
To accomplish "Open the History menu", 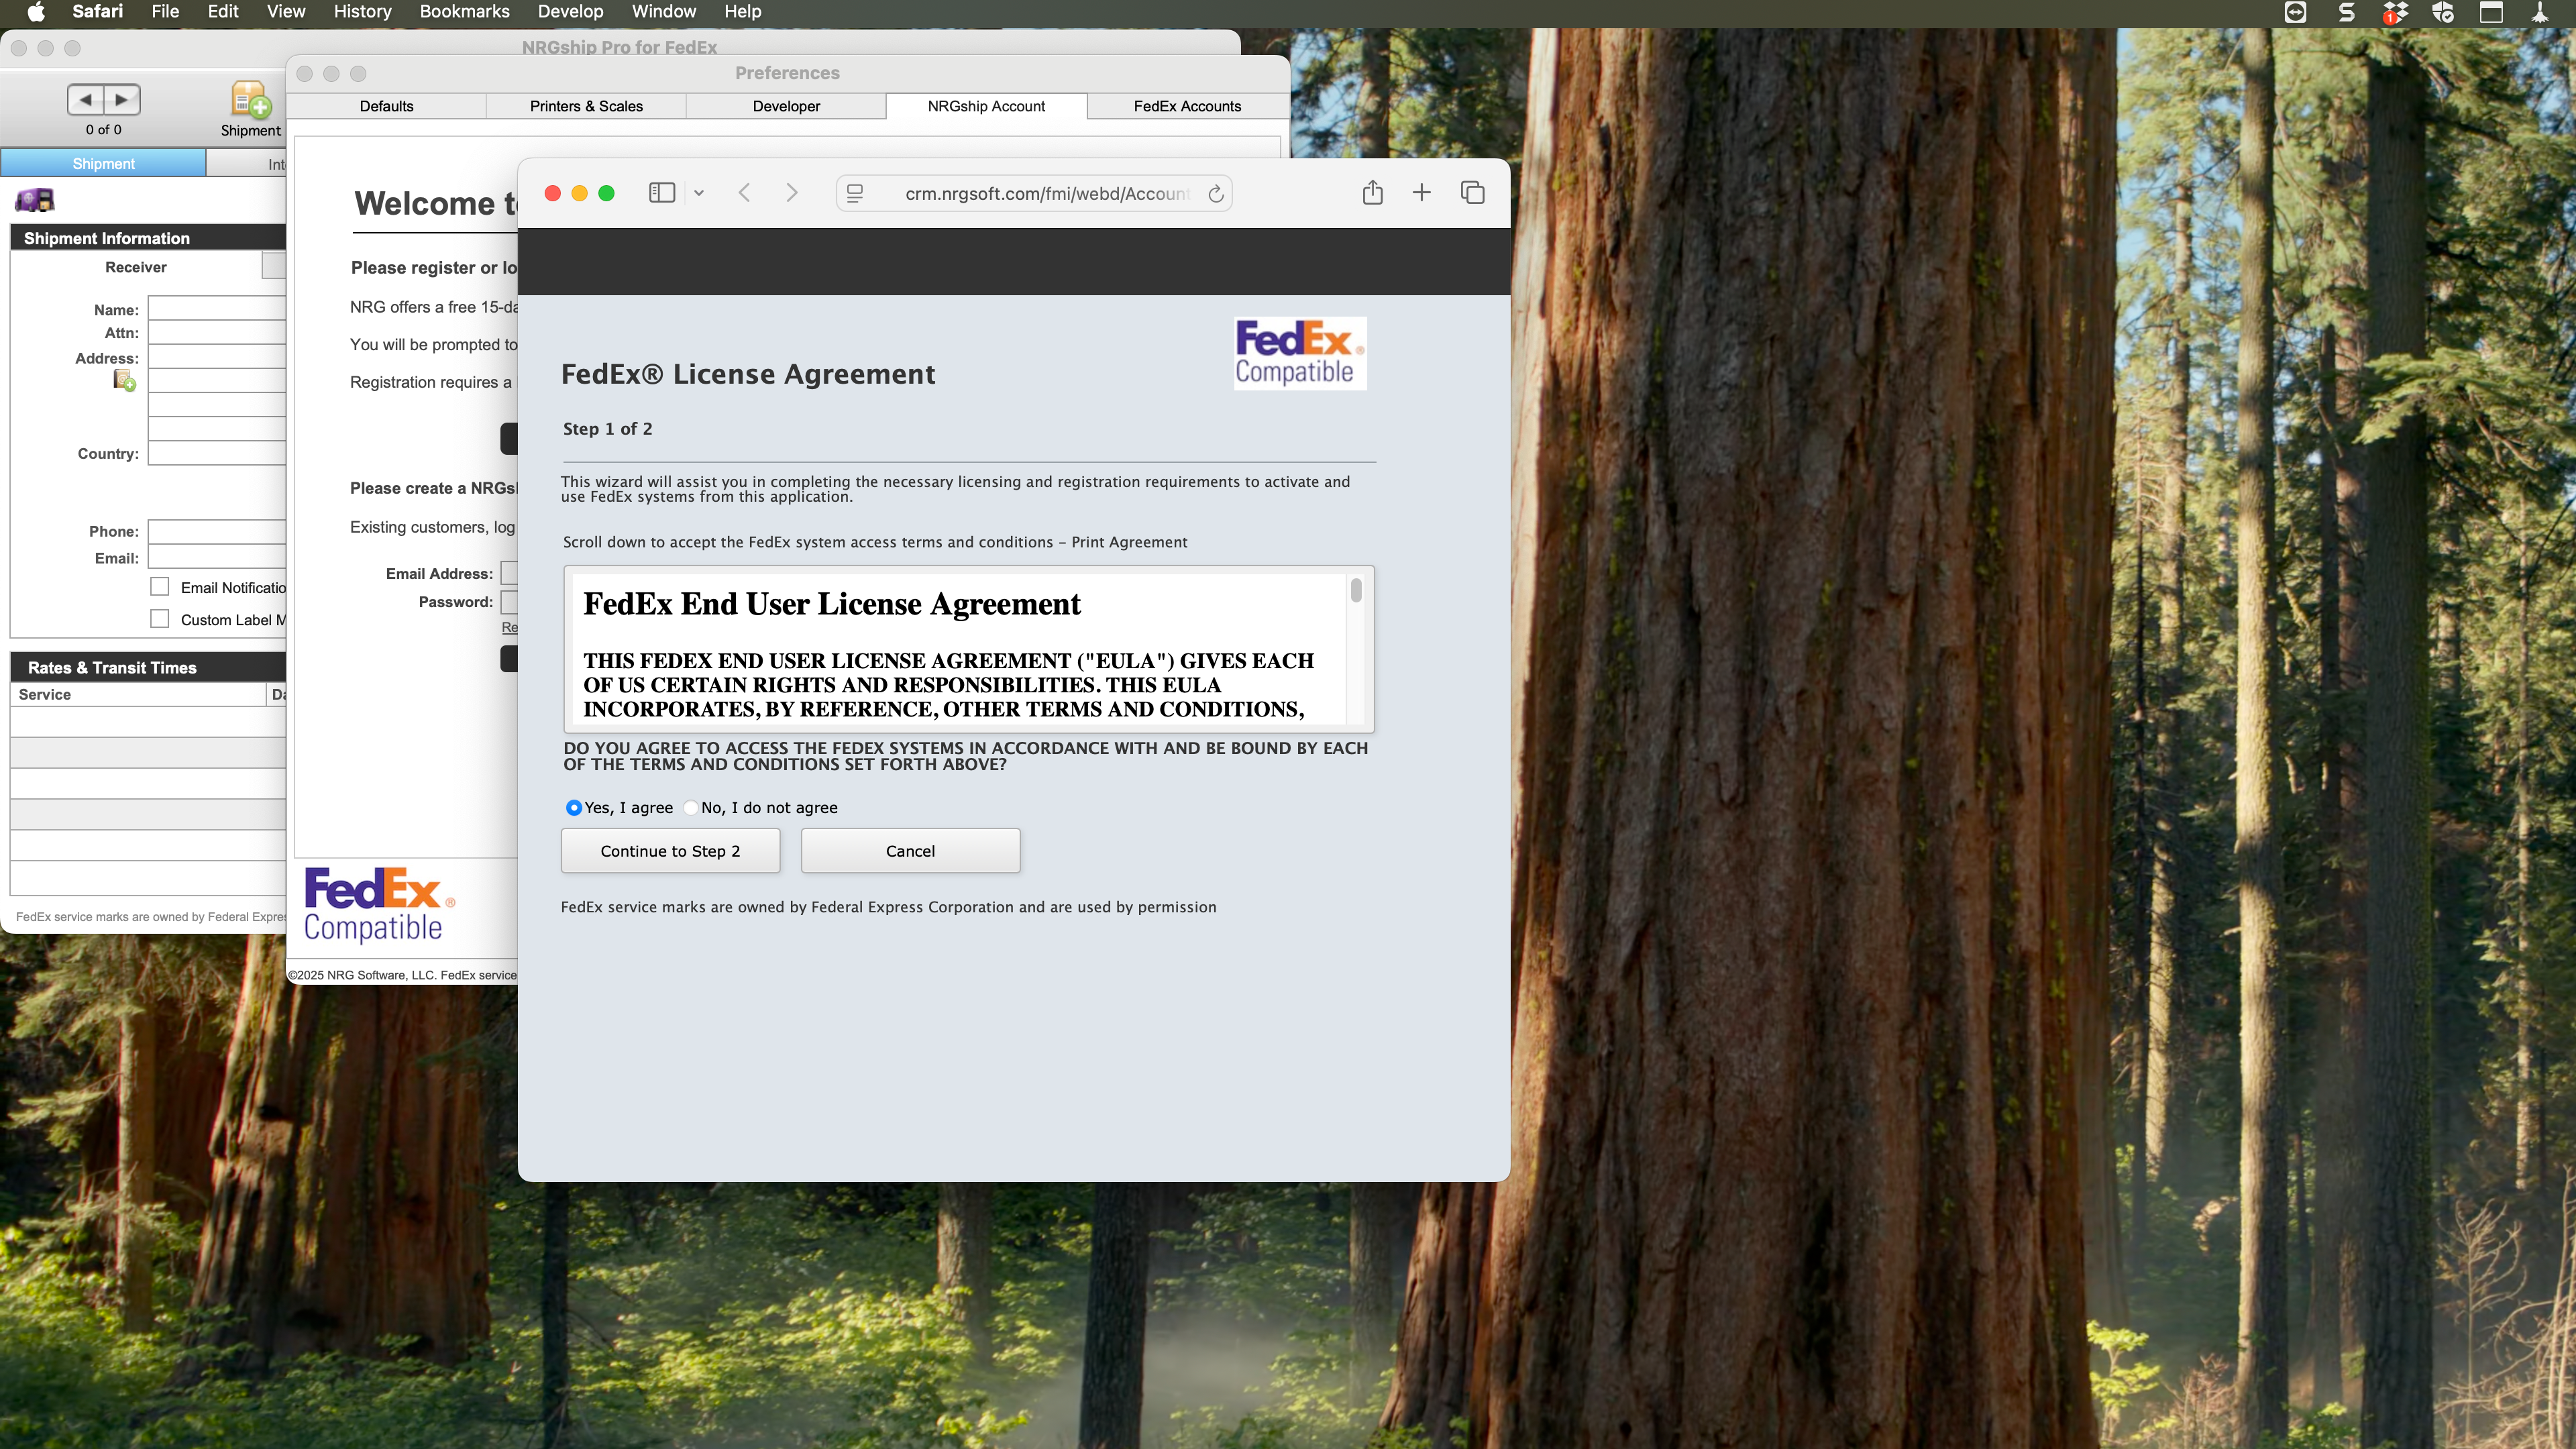I will click(362, 12).
